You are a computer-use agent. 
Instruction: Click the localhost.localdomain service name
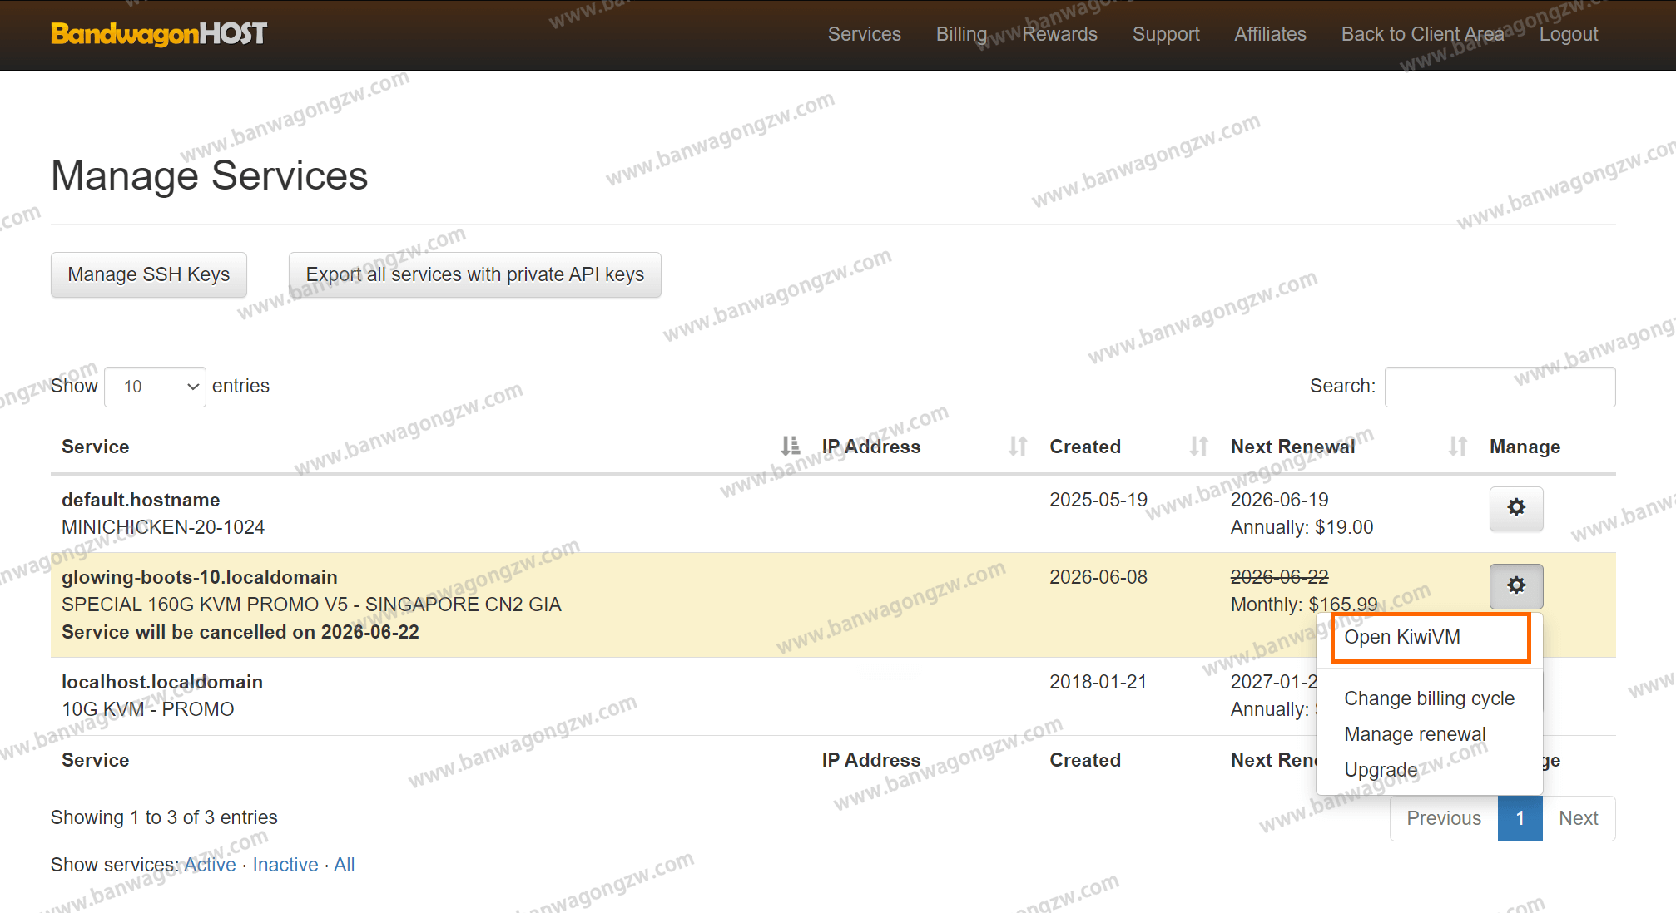[162, 682]
